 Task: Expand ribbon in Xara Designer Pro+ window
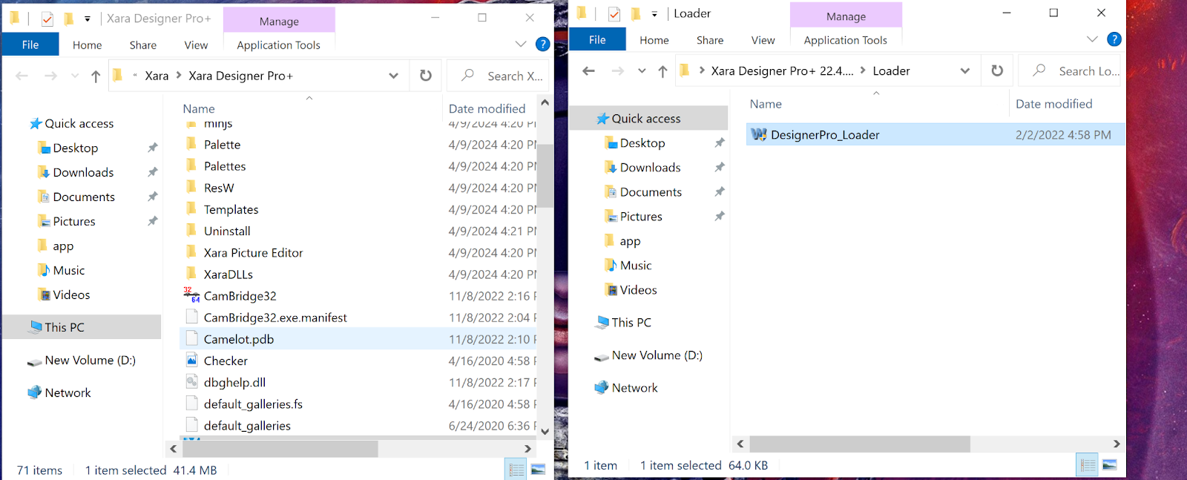pyautogui.click(x=521, y=45)
